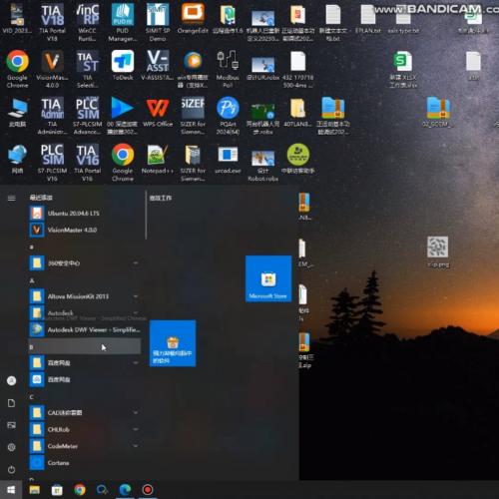Open the S7-PLCSIM Advanced desktop icon

[x=88, y=116]
